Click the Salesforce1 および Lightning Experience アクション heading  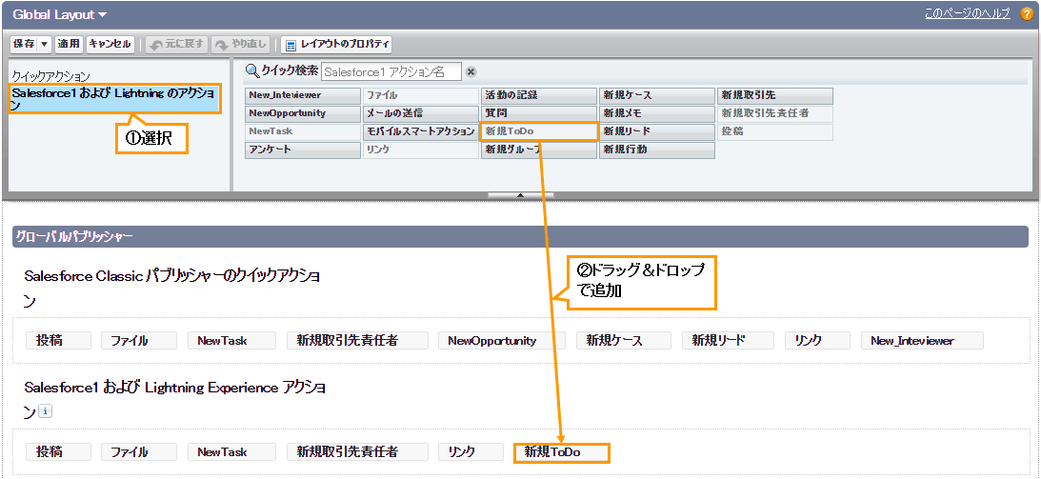pyautogui.click(x=174, y=399)
